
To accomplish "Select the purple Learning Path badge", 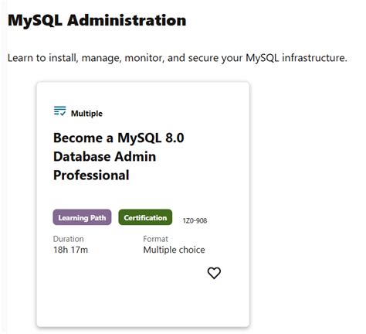I will pyautogui.click(x=82, y=217).
